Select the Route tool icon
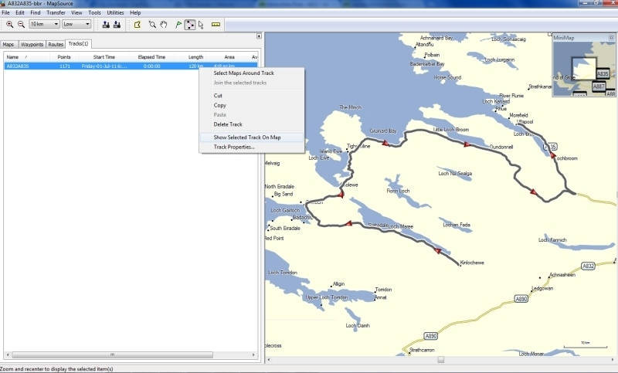Image resolution: width=618 pixels, height=373 pixels. click(x=189, y=25)
